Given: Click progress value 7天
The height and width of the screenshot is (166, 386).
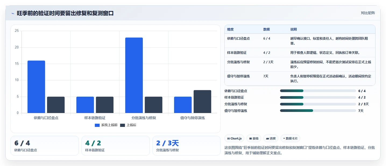Looking at the screenshot, I should coord(361,111).
